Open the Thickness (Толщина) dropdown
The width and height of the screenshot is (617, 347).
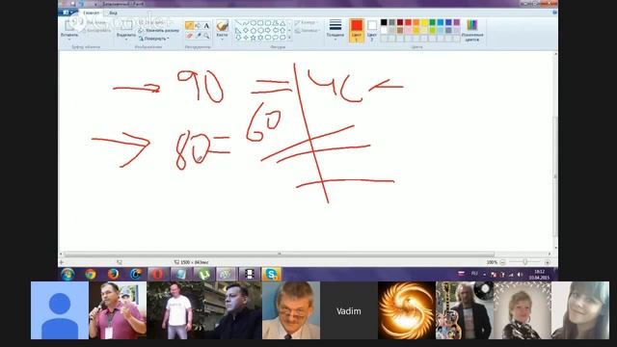coord(335,30)
